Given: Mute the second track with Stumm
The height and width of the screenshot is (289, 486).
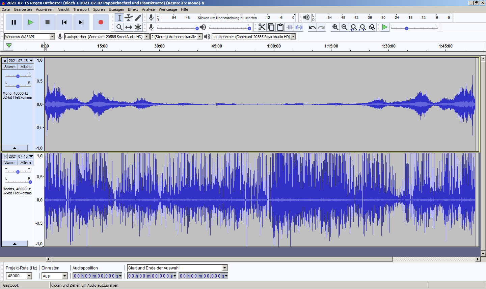Looking at the screenshot, I should click(x=10, y=162).
